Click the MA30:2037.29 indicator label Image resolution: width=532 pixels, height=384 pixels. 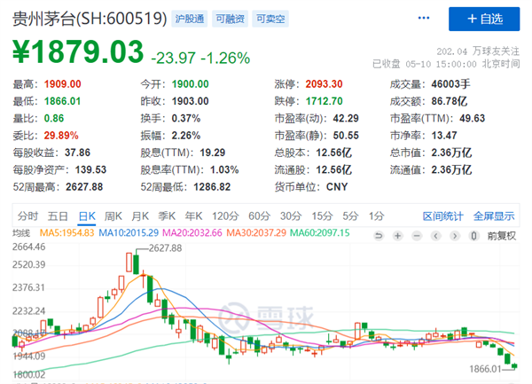coord(256,233)
